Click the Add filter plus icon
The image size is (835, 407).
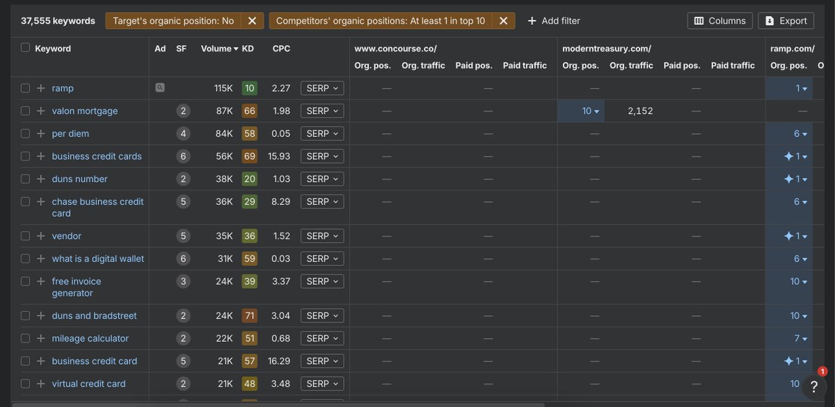pyautogui.click(x=532, y=21)
